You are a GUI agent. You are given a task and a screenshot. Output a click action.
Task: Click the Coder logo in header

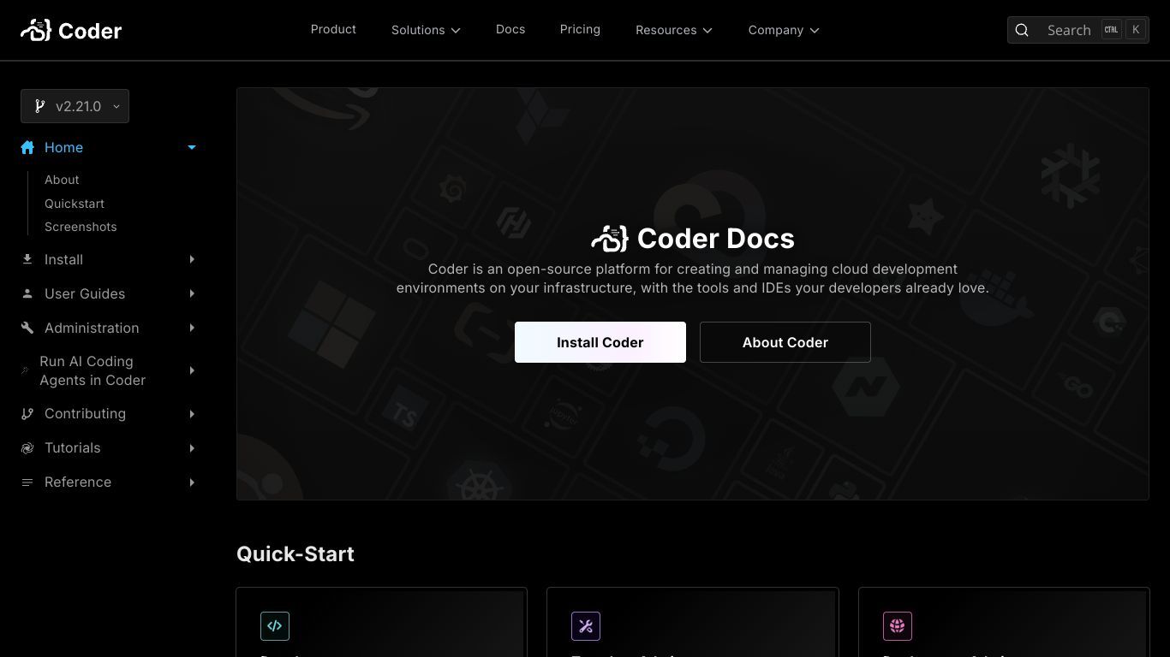[x=71, y=30]
